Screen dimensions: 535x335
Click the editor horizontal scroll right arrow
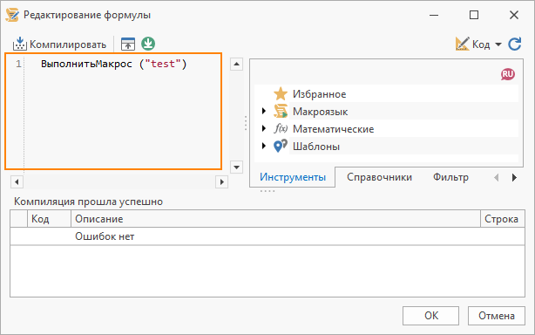coord(222,181)
